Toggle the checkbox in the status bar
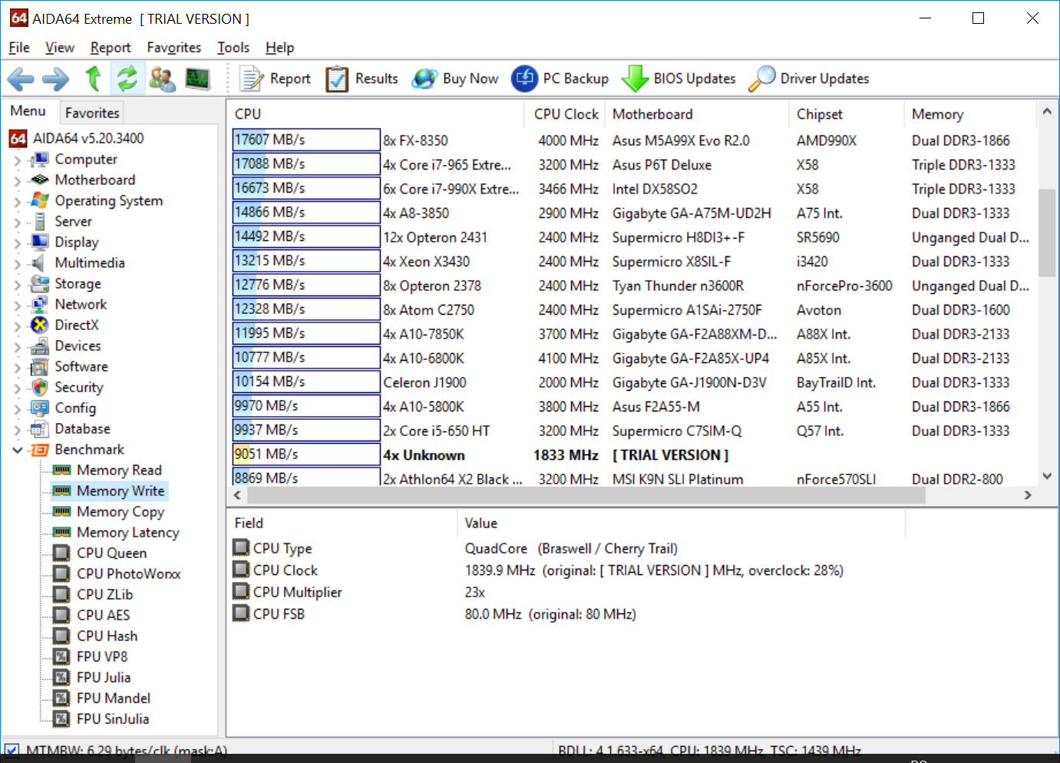The height and width of the screenshot is (763, 1060). click(12, 750)
